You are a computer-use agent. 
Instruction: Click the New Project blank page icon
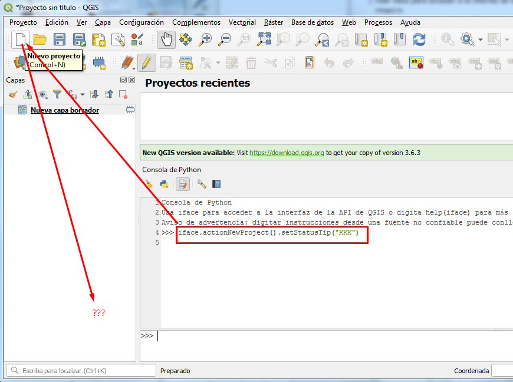coord(21,39)
